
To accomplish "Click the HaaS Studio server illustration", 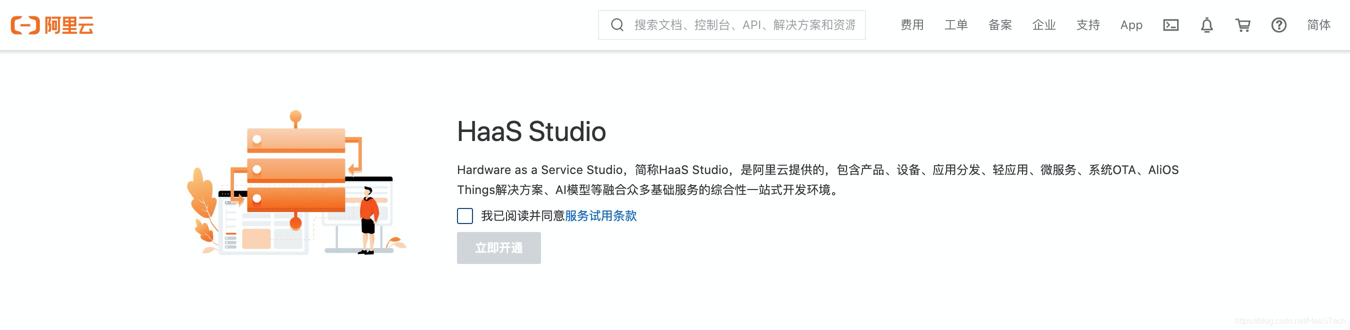I will [296, 183].
